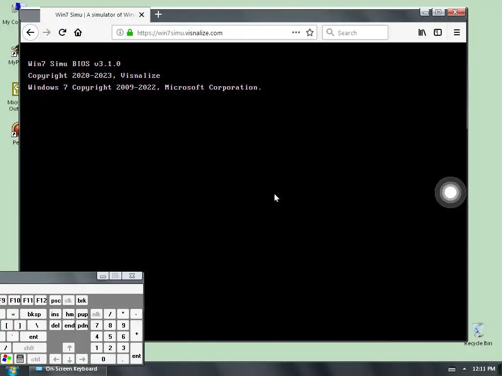Screen dimensions: 502x376
Task: Show hidden icons with the tray arrow
Action: point(464,369)
